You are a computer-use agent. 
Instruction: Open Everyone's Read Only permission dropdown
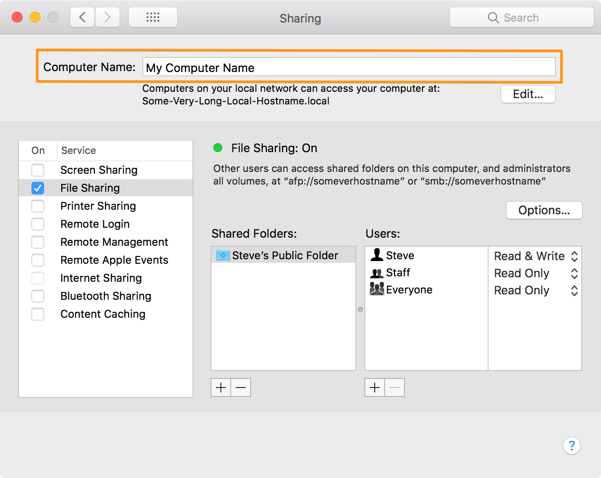(535, 290)
